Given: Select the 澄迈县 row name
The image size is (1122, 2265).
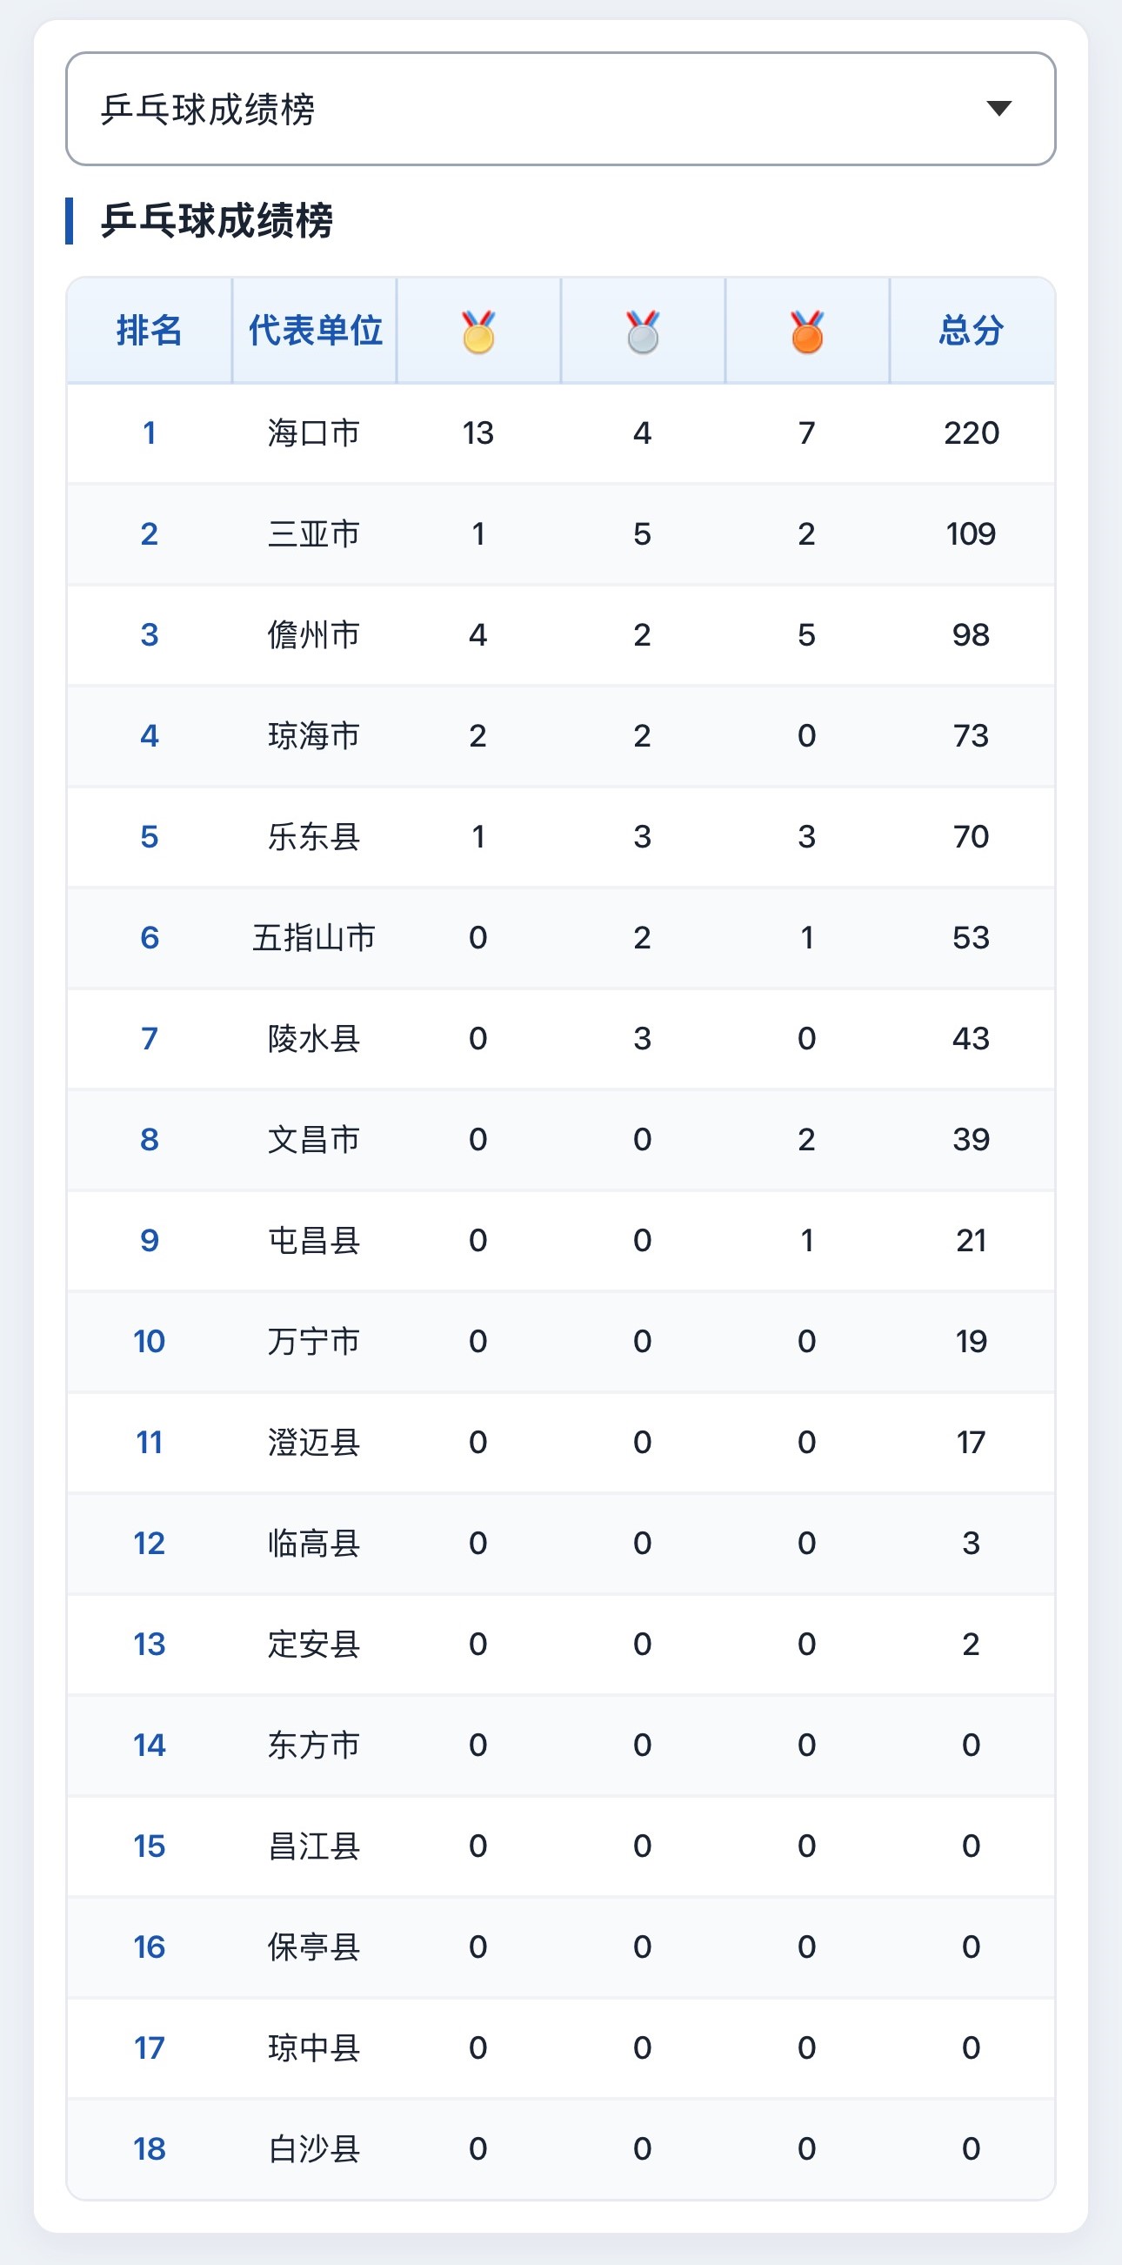Looking at the screenshot, I should [314, 1442].
